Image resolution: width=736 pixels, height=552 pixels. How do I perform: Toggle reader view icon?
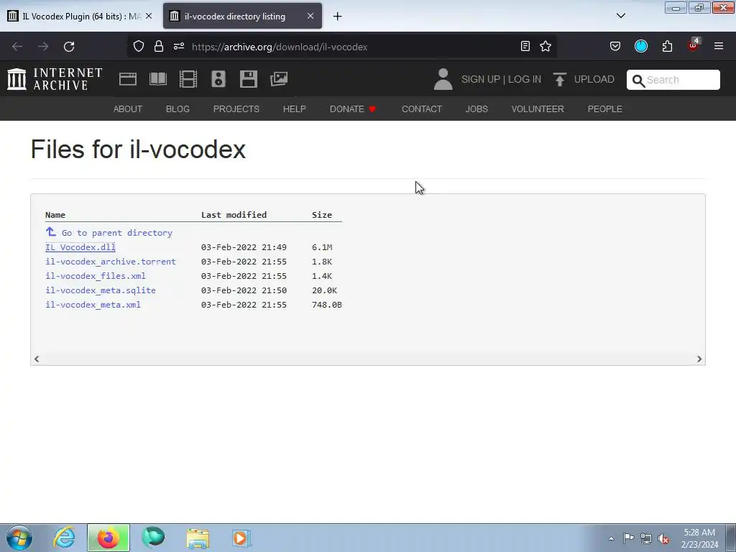(x=525, y=46)
